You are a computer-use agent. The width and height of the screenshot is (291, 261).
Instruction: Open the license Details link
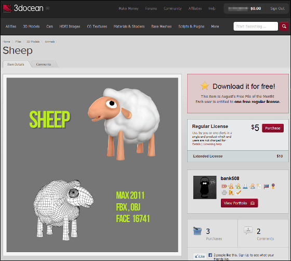pyautogui.click(x=196, y=144)
